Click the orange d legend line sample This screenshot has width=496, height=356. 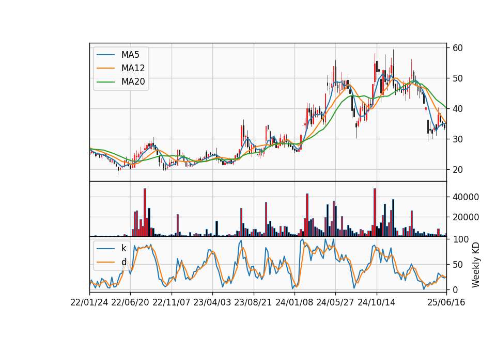105,262
